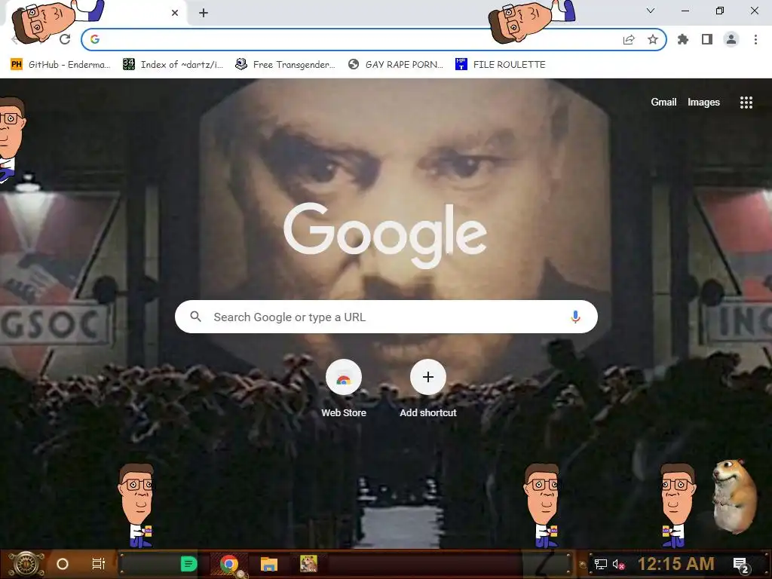
Task: Start voice search with the microphone
Action: [x=575, y=317]
